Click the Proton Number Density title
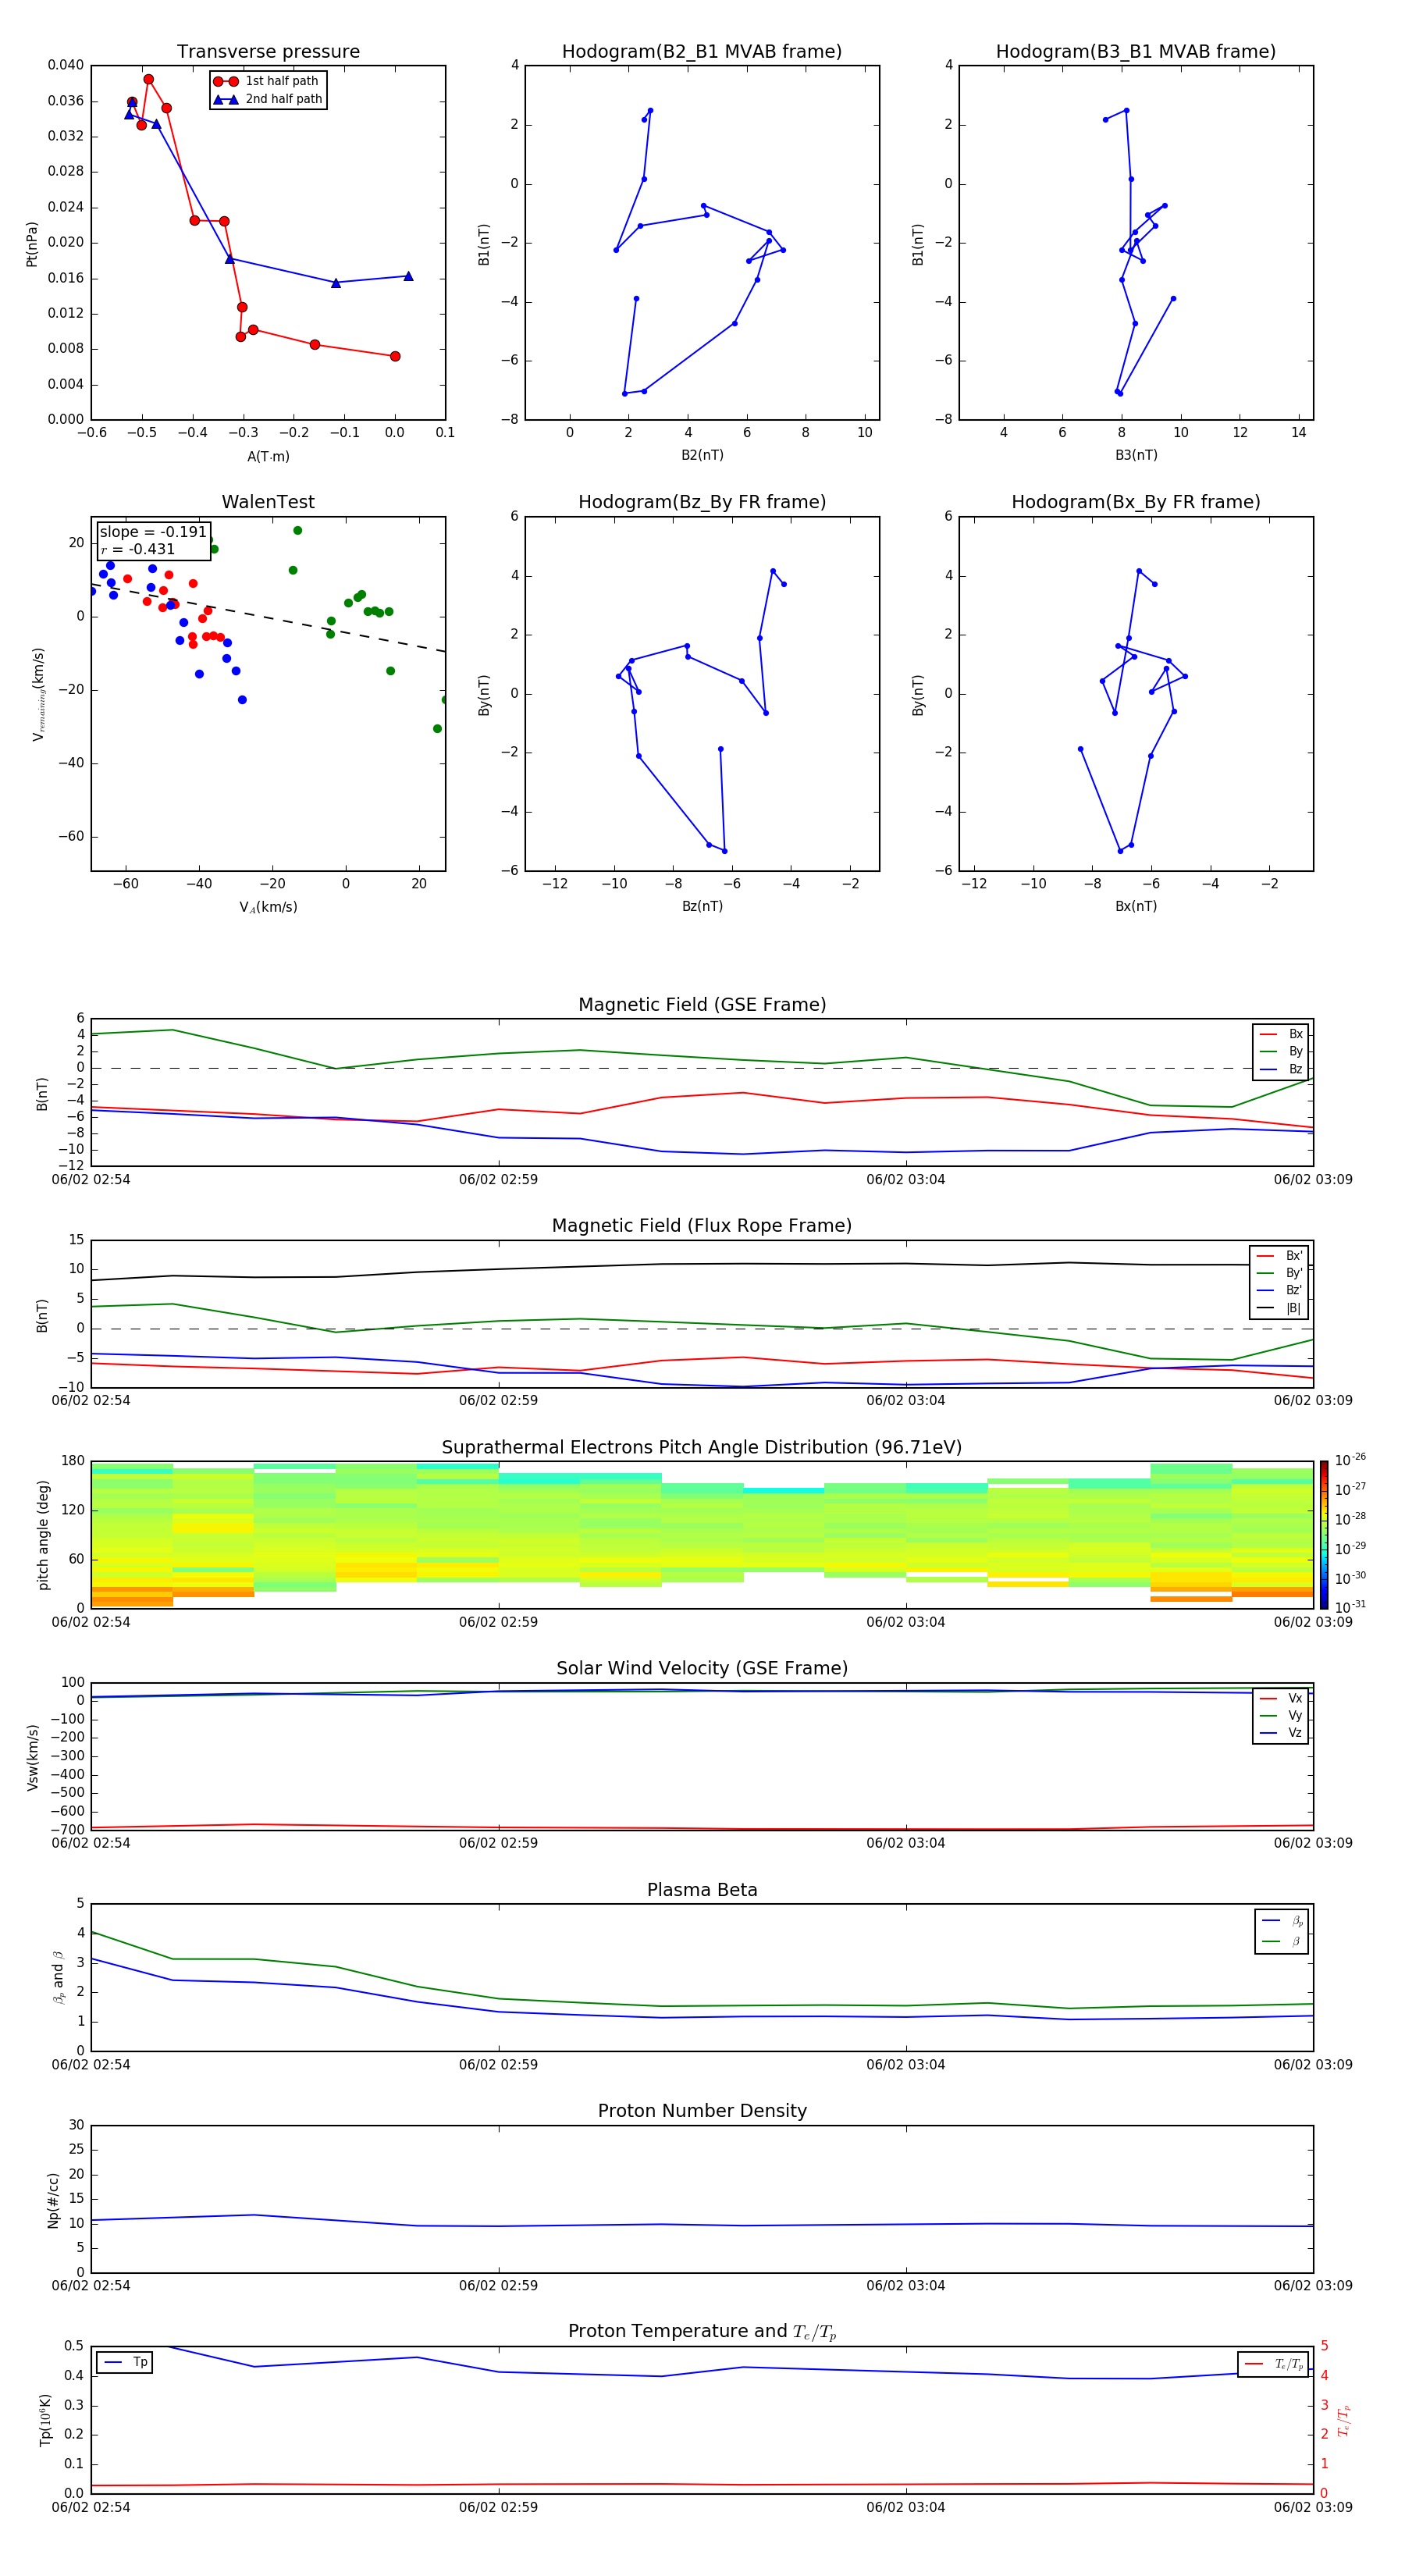 pyautogui.click(x=702, y=2111)
